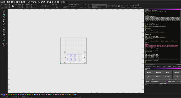181x98 pixels.
Task: Click the Rotate value stepper
Action: coord(45,6)
